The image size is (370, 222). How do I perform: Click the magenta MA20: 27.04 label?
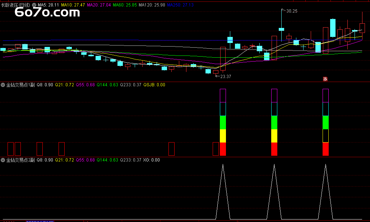pos(99,5)
